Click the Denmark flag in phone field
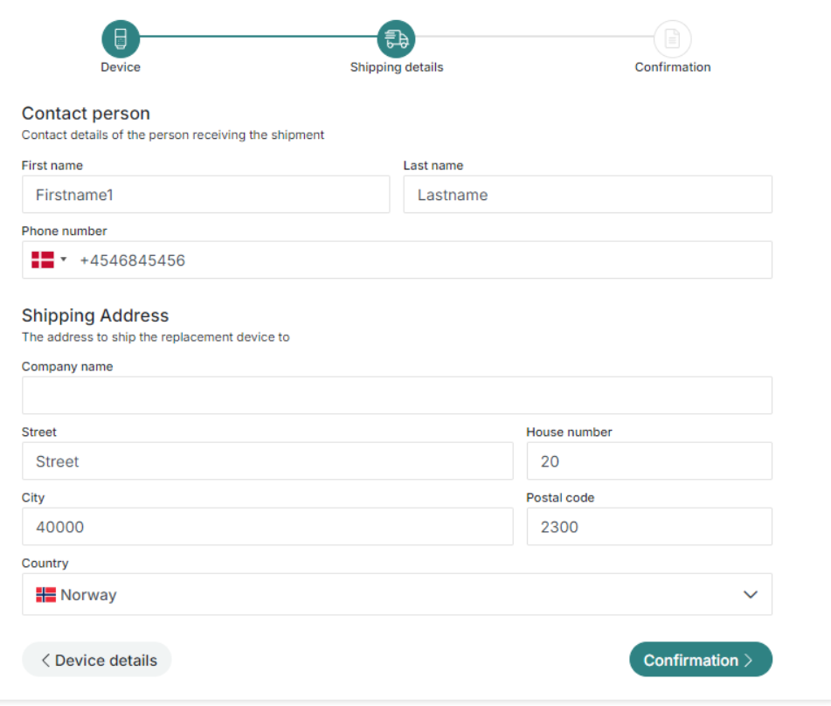This screenshot has width=831, height=706. (x=43, y=260)
